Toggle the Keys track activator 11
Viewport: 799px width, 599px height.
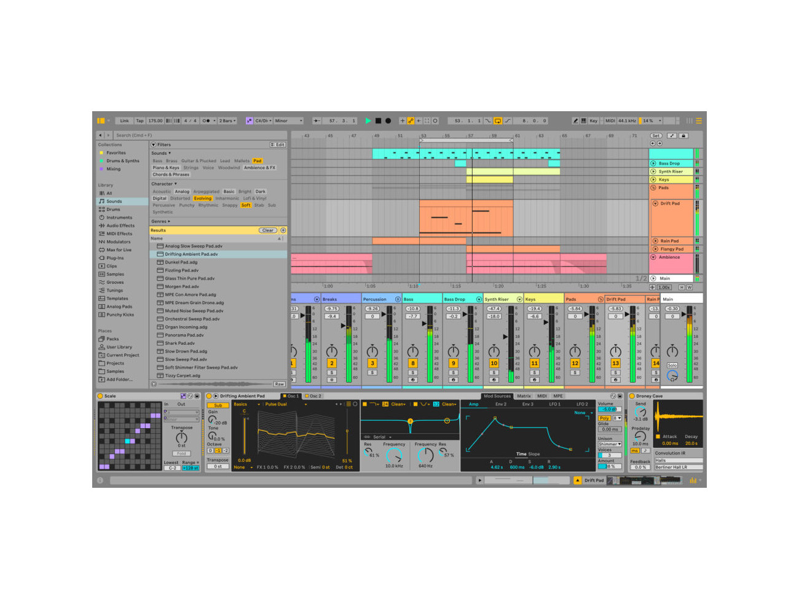click(535, 364)
